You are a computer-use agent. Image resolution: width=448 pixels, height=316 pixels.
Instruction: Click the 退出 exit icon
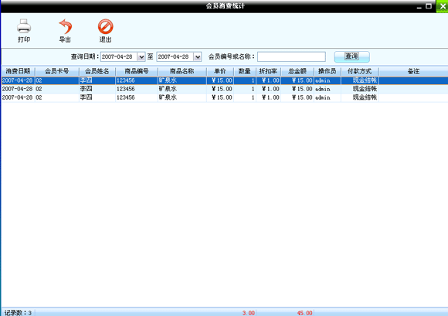click(x=105, y=26)
